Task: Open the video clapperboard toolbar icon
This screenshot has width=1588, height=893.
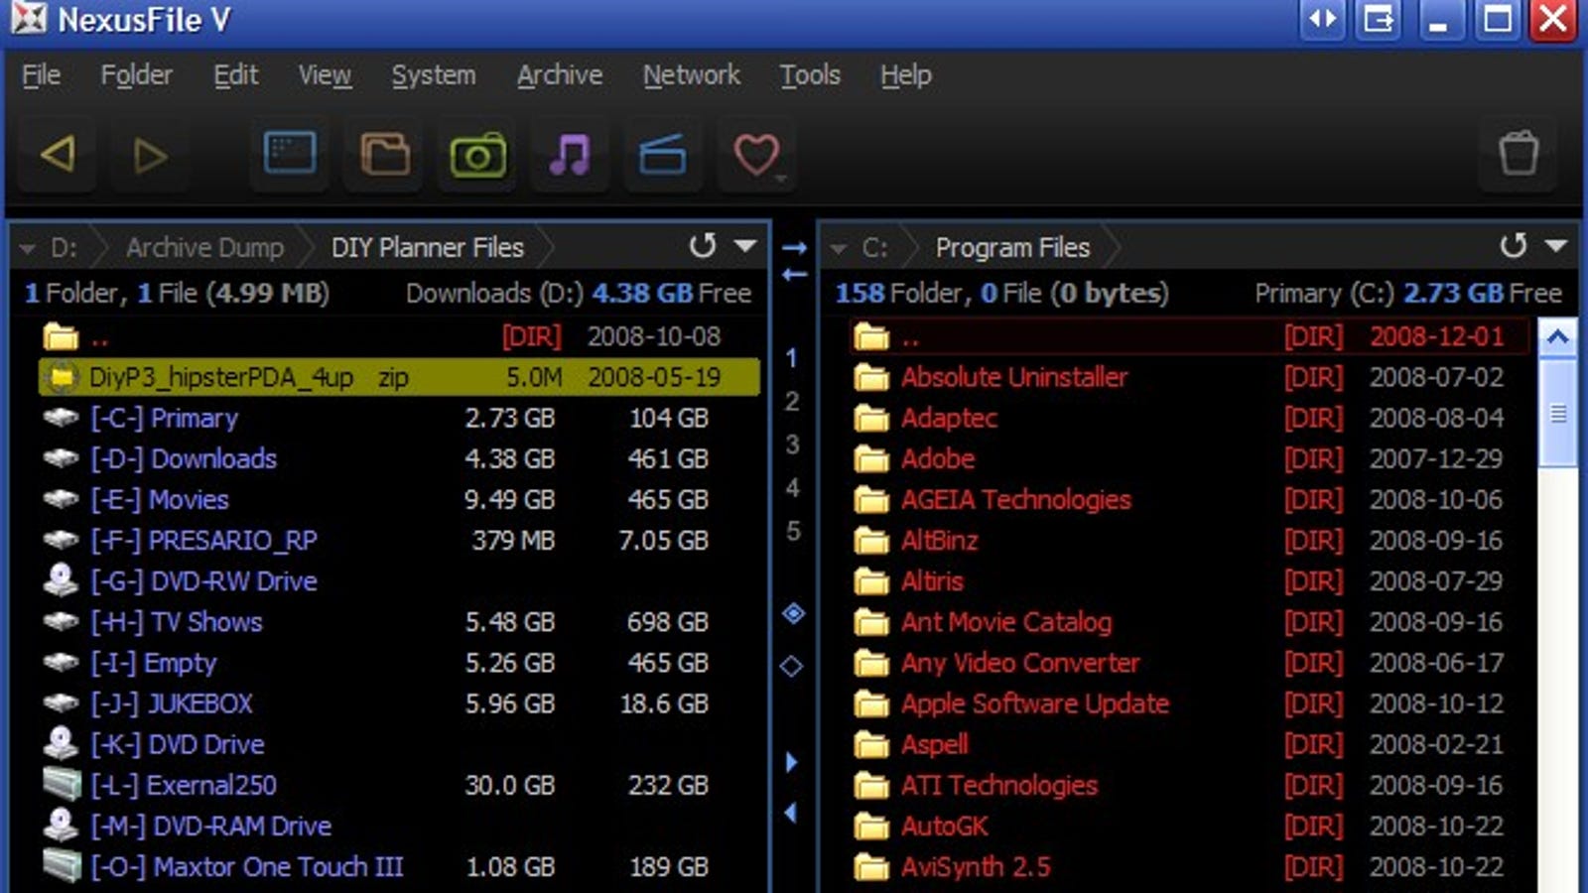Action: pos(662,154)
